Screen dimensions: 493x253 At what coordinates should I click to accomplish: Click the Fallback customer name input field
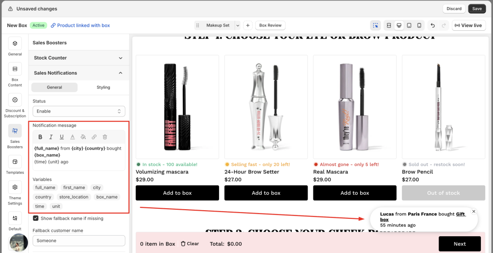point(79,240)
